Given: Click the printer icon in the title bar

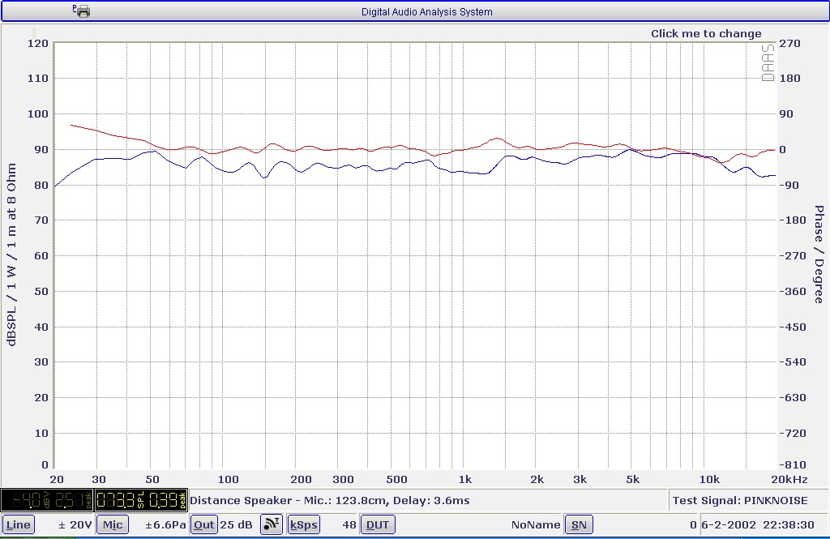Looking at the screenshot, I should click(82, 11).
